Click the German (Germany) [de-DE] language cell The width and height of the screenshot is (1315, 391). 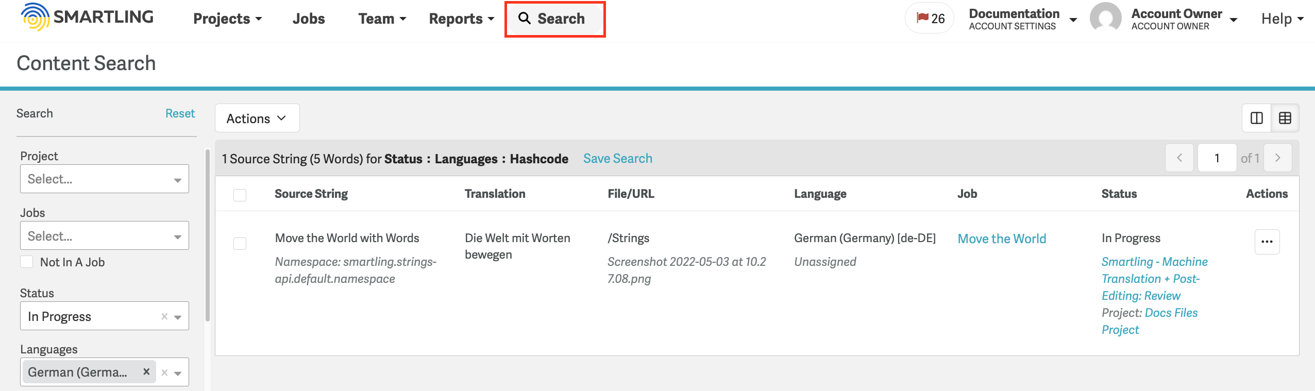pos(865,238)
